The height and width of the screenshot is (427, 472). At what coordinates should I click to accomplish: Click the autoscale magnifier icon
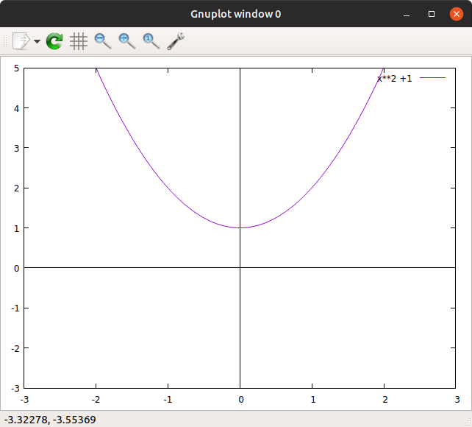(x=151, y=41)
